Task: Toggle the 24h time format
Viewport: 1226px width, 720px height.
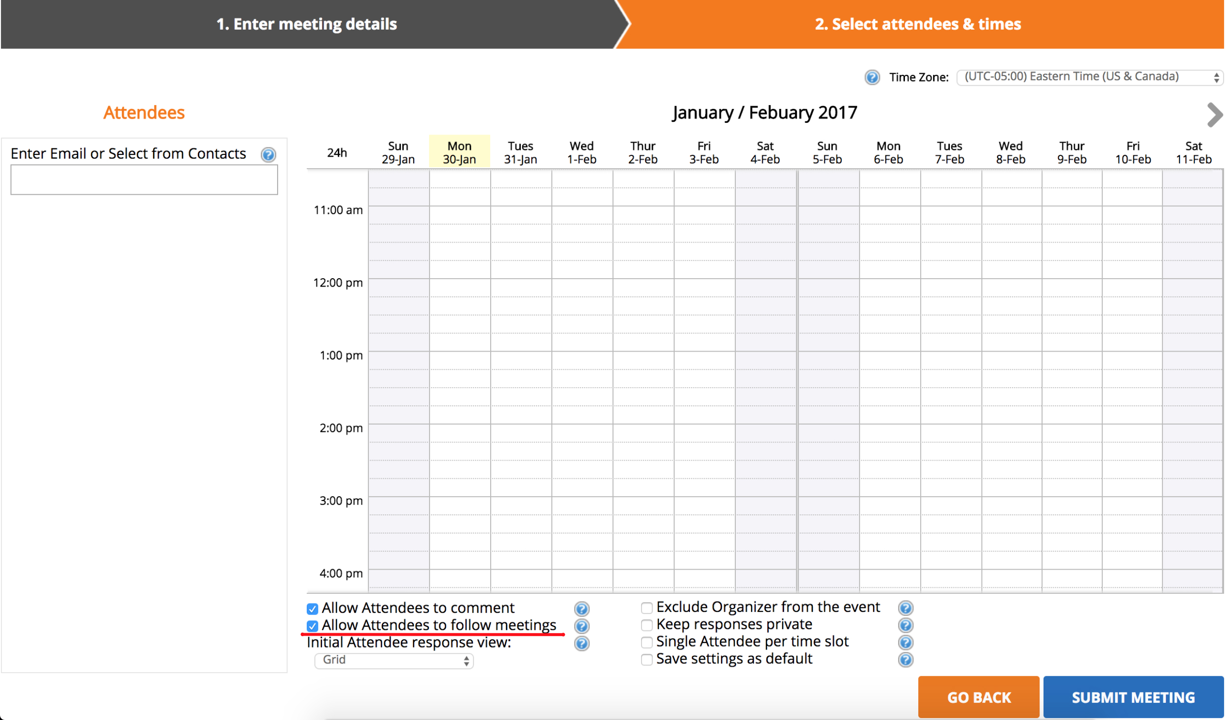Action: [337, 152]
